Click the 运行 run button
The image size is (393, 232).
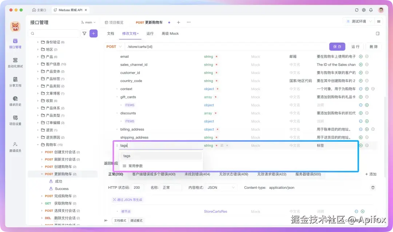[x=356, y=46]
